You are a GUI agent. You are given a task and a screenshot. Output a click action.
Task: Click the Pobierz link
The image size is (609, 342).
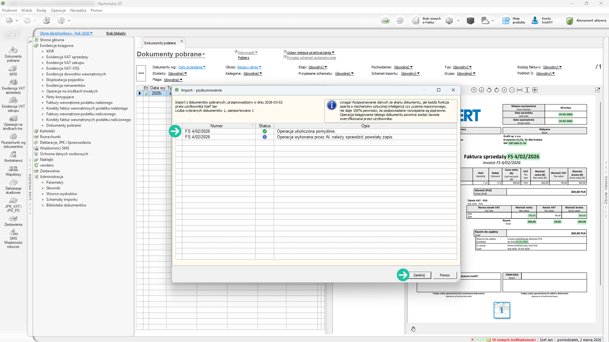point(244,58)
